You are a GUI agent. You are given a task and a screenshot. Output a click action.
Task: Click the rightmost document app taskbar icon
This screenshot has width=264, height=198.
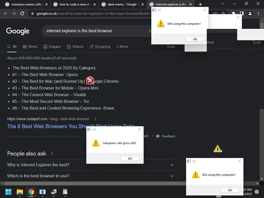(65, 192)
